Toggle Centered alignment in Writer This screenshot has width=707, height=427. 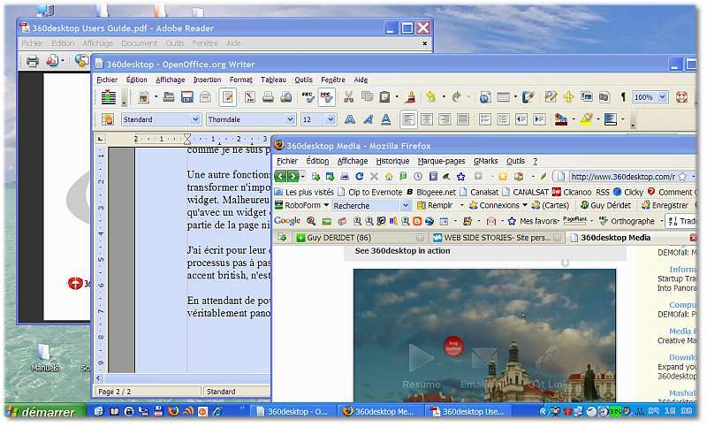click(x=427, y=119)
